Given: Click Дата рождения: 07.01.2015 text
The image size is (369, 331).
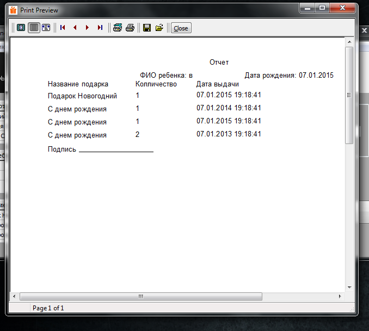Looking at the screenshot, I should click(289, 75).
